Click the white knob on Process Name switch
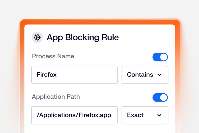This screenshot has height=133, width=199. tap(164, 57)
